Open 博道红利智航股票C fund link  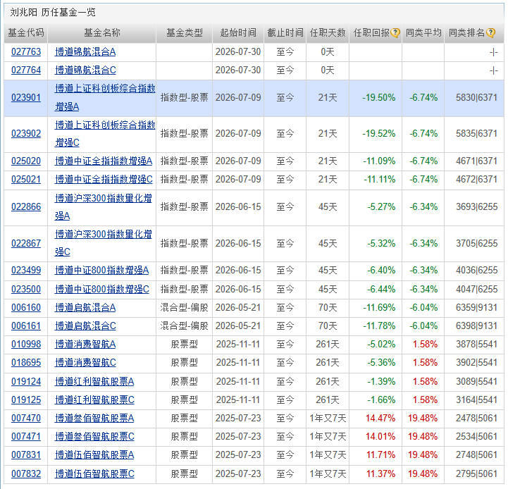tap(94, 400)
